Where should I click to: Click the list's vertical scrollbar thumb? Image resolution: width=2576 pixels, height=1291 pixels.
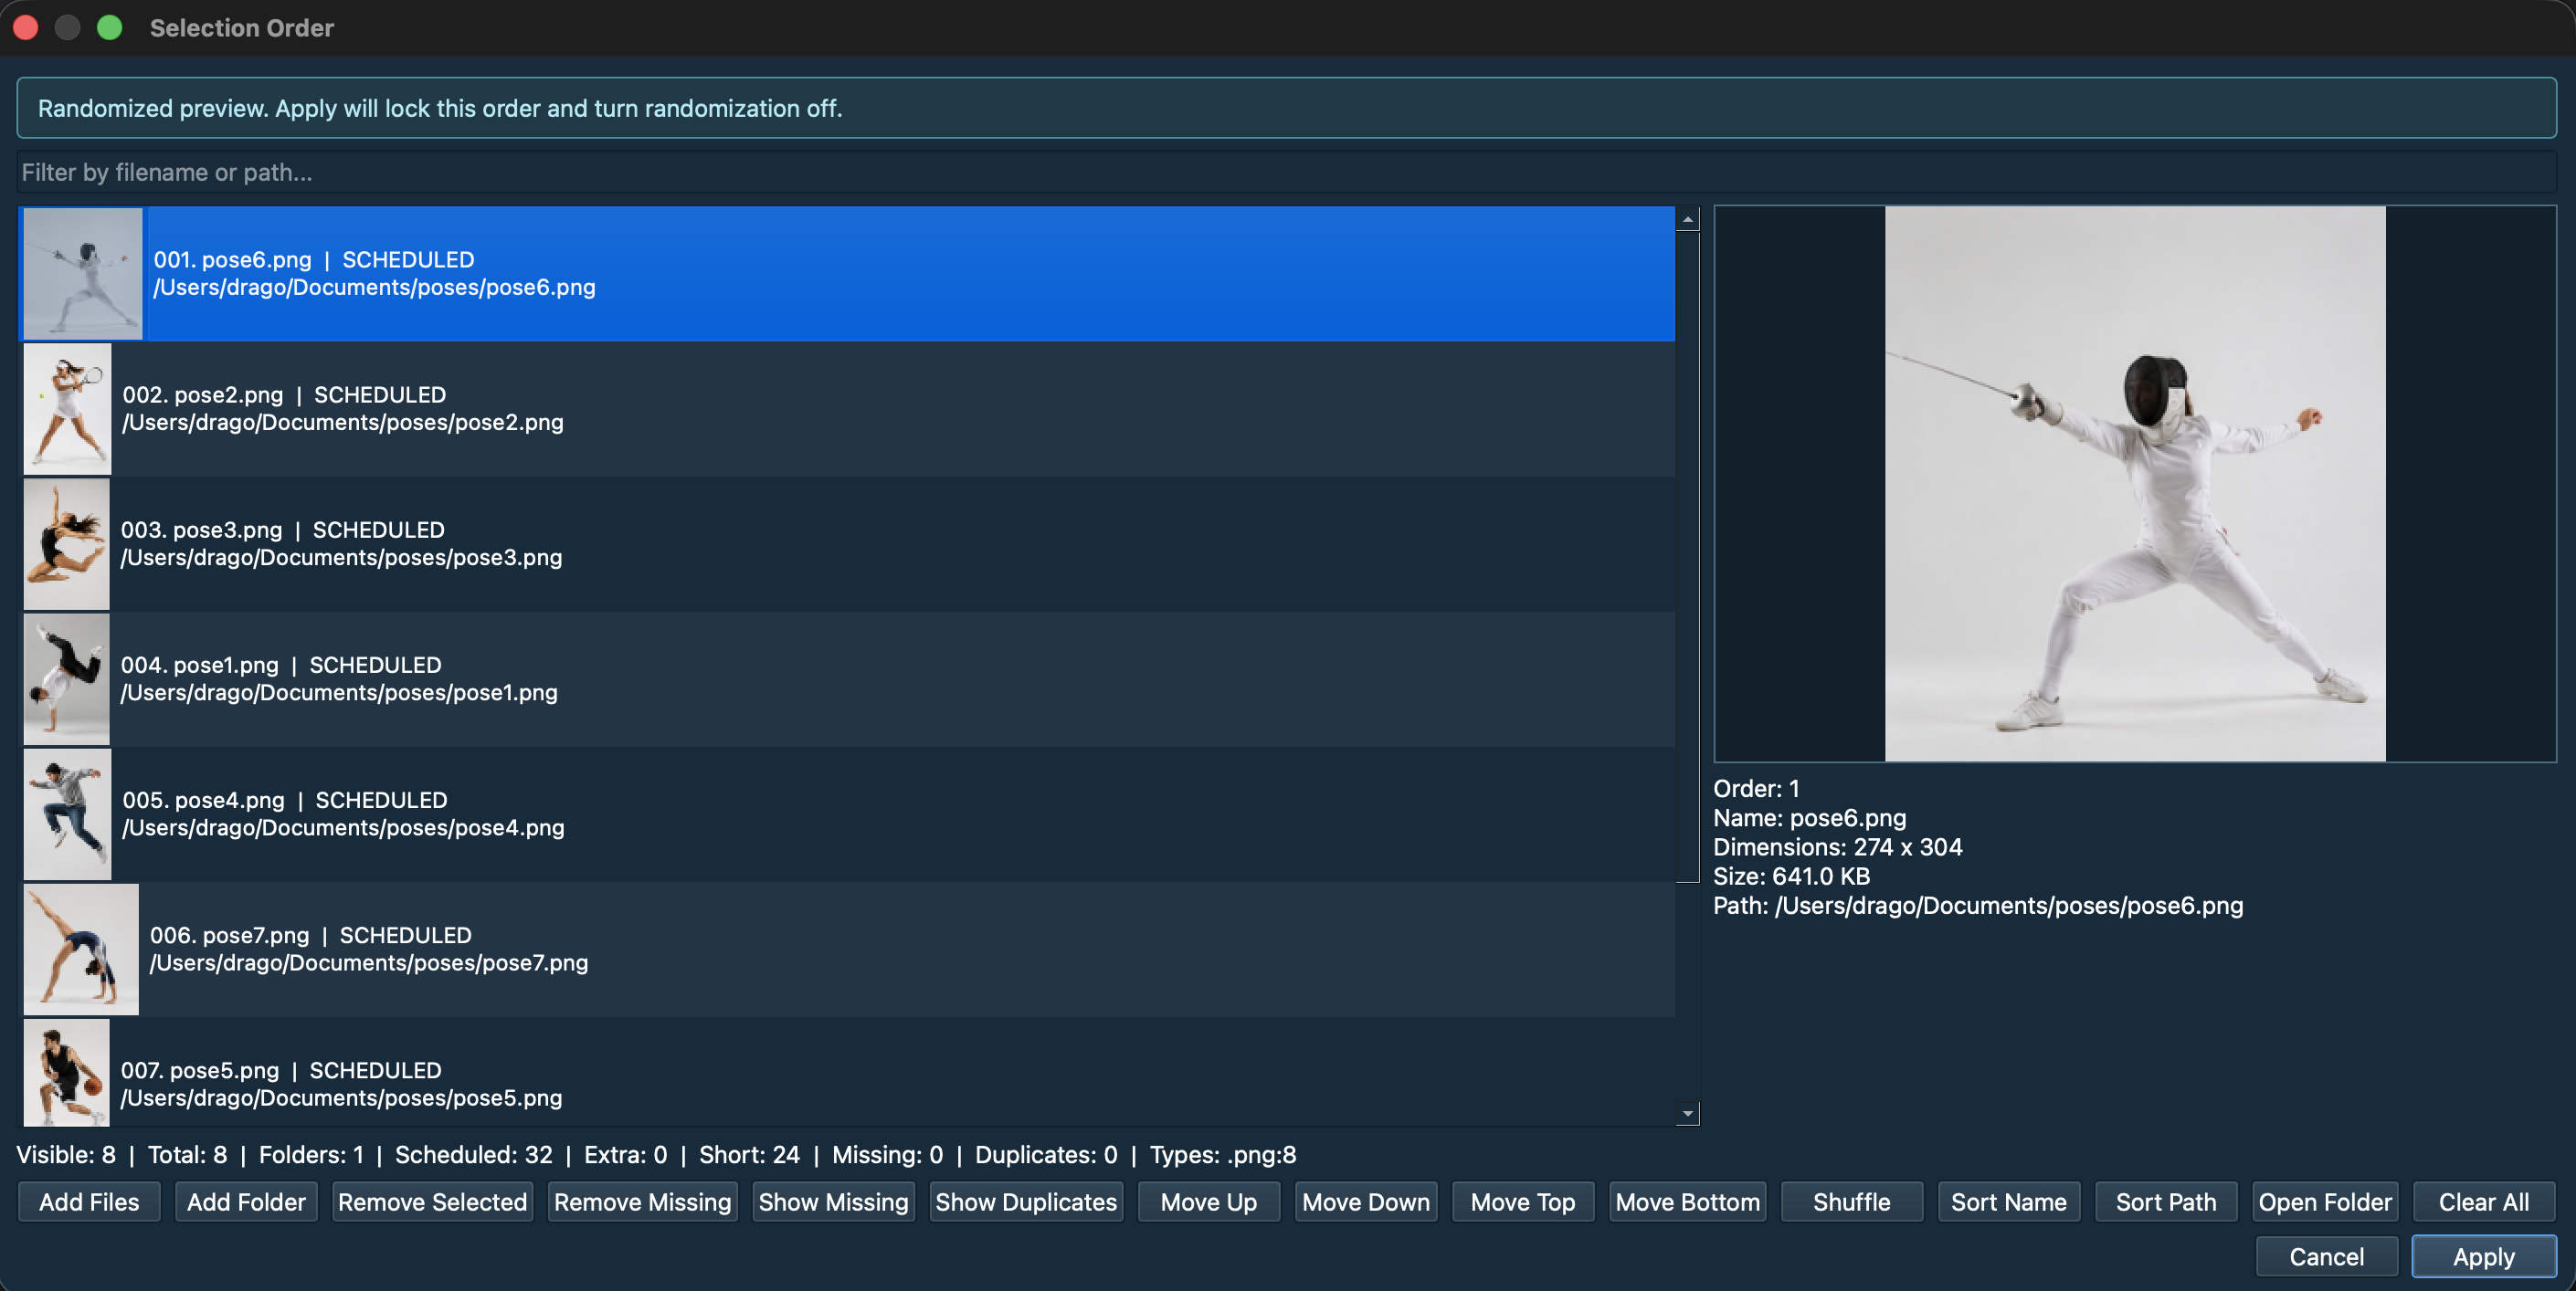[1687, 557]
